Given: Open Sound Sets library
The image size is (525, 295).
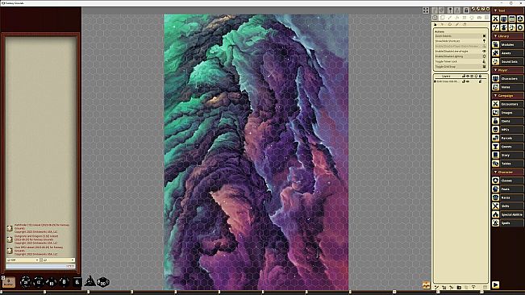Looking at the screenshot, I should point(507,61).
